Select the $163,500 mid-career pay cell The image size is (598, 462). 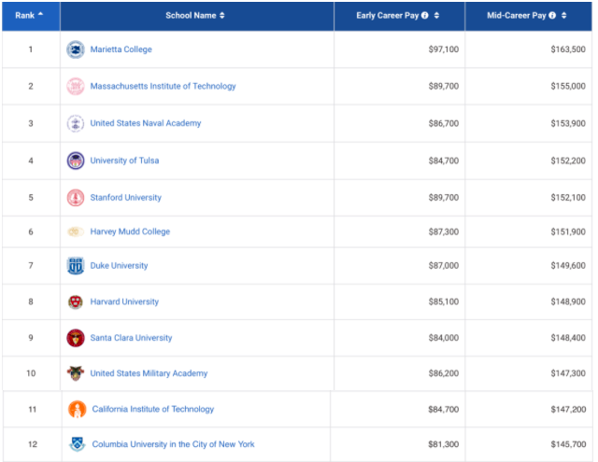click(x=529, y=49)
